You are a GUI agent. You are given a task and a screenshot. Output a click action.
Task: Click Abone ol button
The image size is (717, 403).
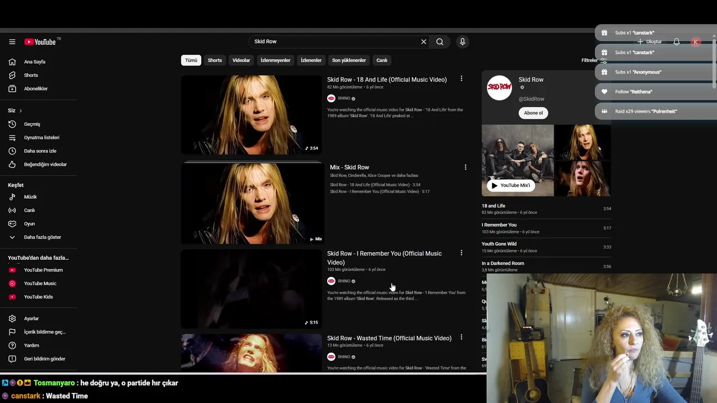click(533, 113)
